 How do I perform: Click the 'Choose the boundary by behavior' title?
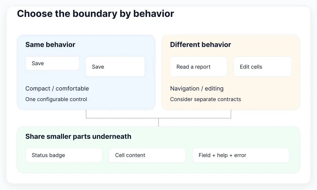coord(95,14)
